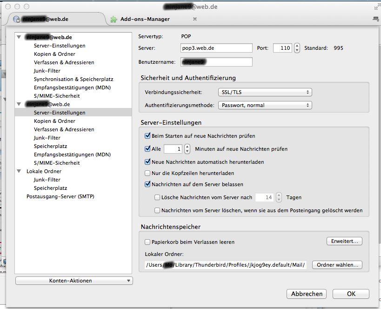
Task: Select Postausgang-Server (SMTP) in sidebar
Action: [x=60, y=196]
